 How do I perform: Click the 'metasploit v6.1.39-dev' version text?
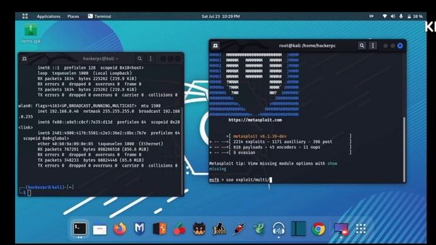pyautogui.click(x=260, y=136)
